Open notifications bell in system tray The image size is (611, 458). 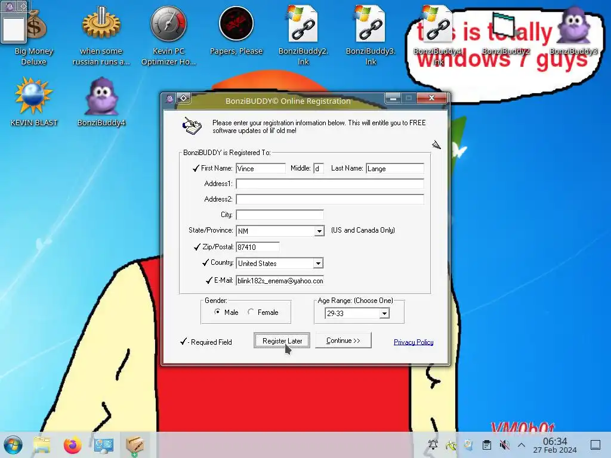(433, 444)
